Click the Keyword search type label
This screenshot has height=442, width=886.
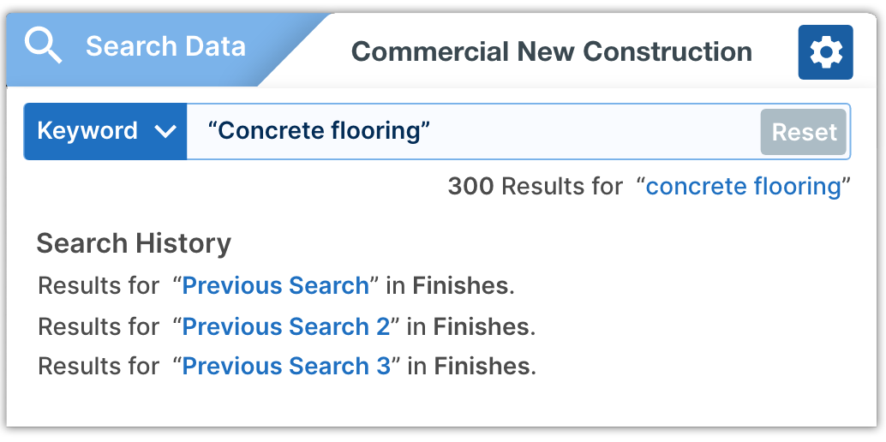tap(87, 131)
